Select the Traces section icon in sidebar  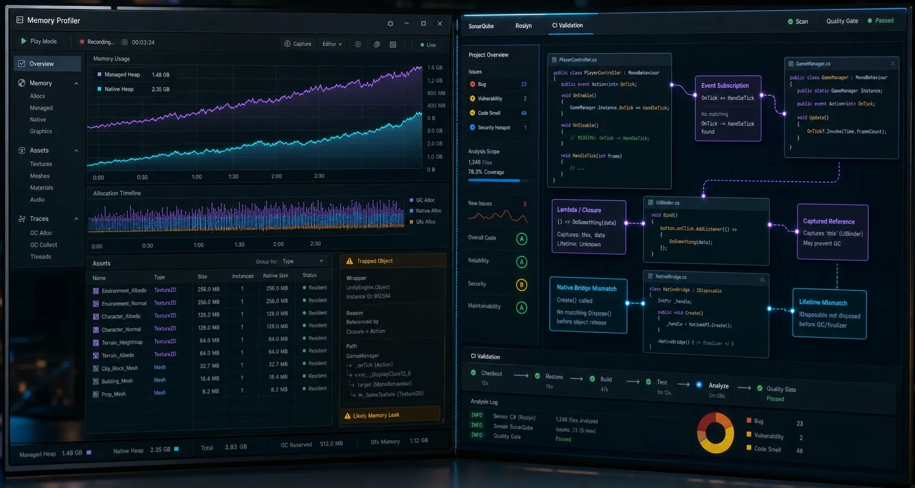(x=22, y=219)
